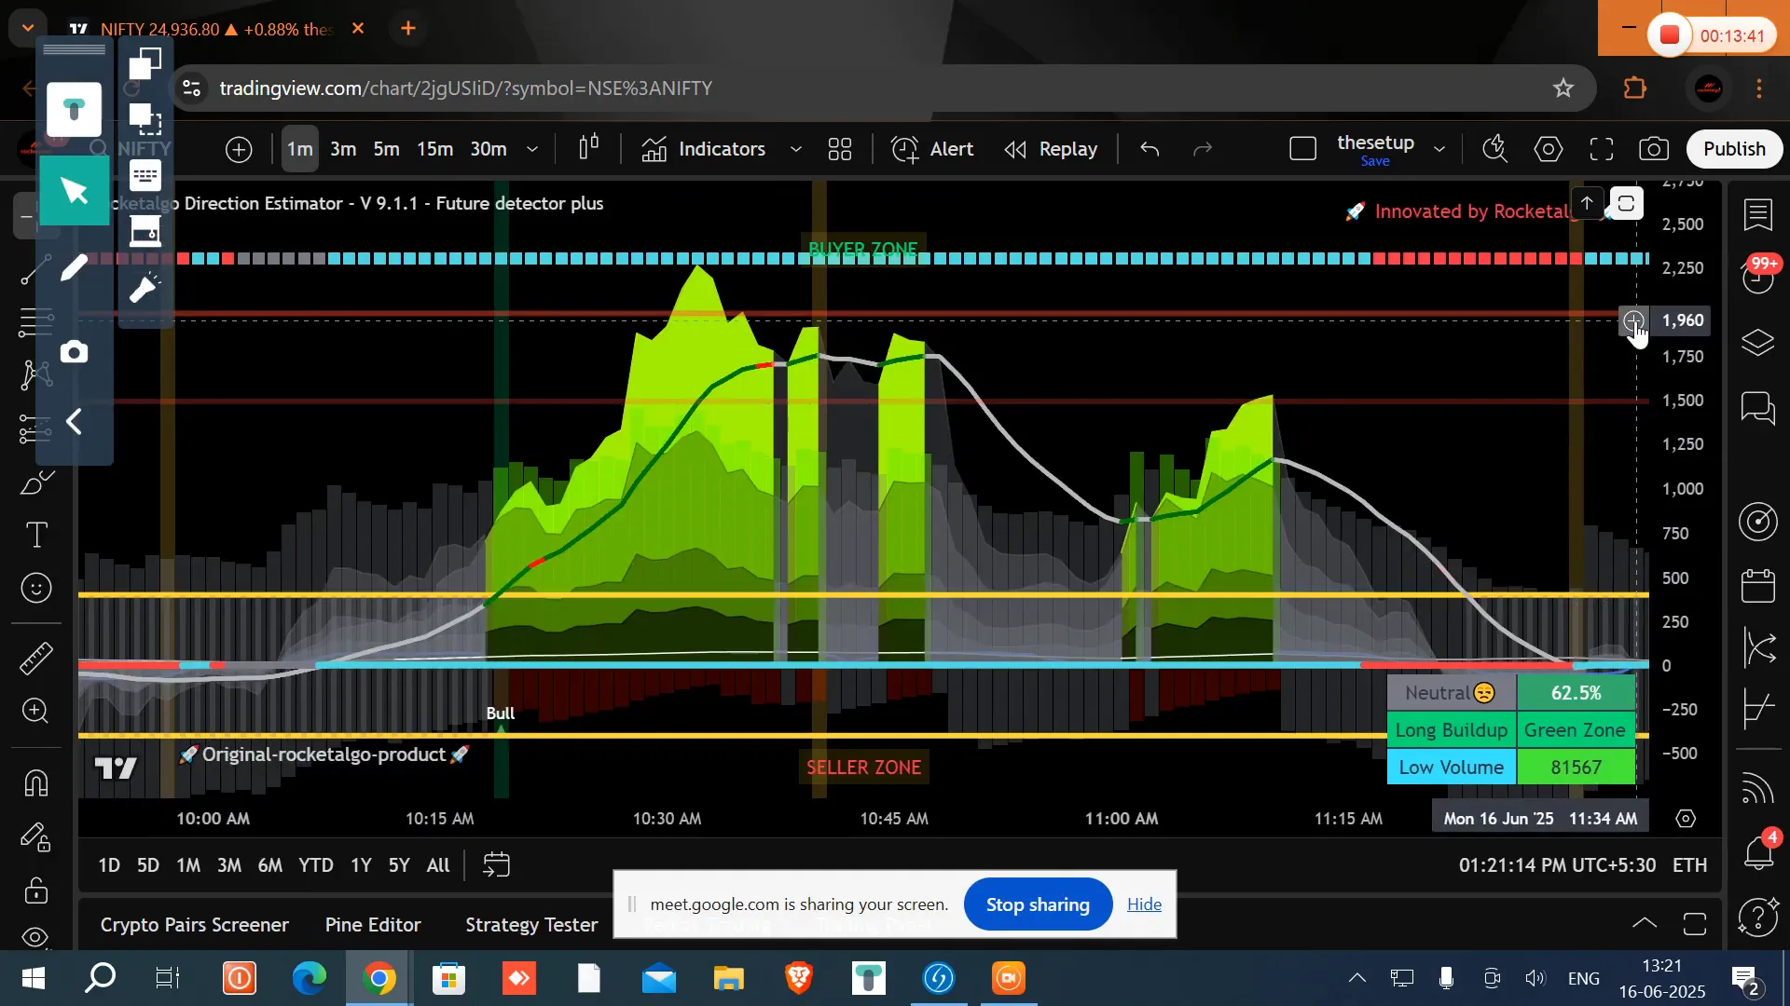Select the ruler Measure tool

click(36, 659)
